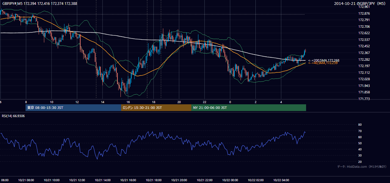The width and height of the screenshot is (390, 183).
Task: Click price level 172.791 on the axis
Action: pos(364,20)
